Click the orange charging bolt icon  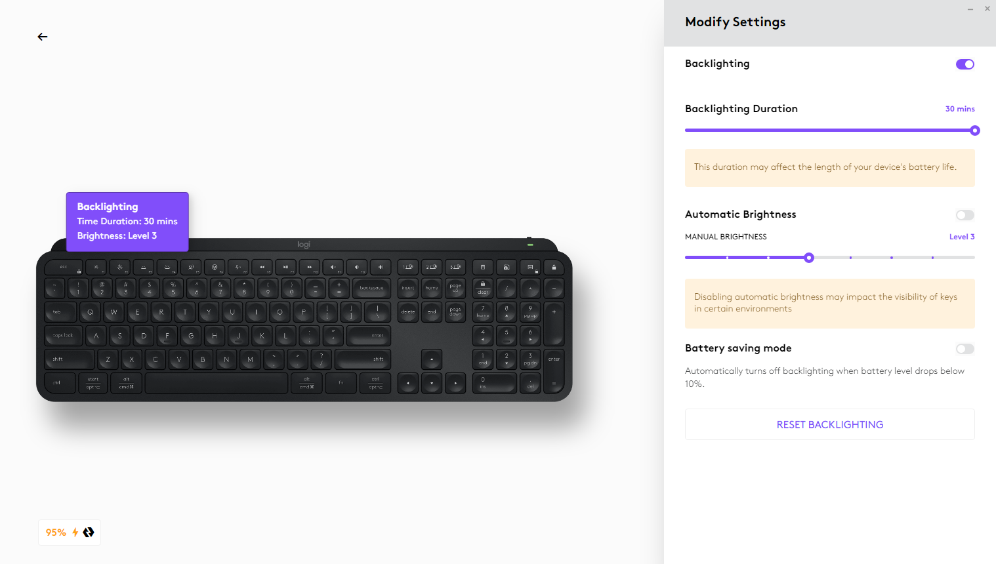[x=75, y=533]
